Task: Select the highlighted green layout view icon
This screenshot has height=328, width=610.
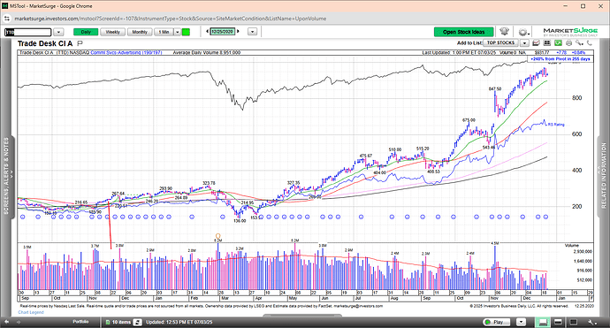Action: coord(542,322)
